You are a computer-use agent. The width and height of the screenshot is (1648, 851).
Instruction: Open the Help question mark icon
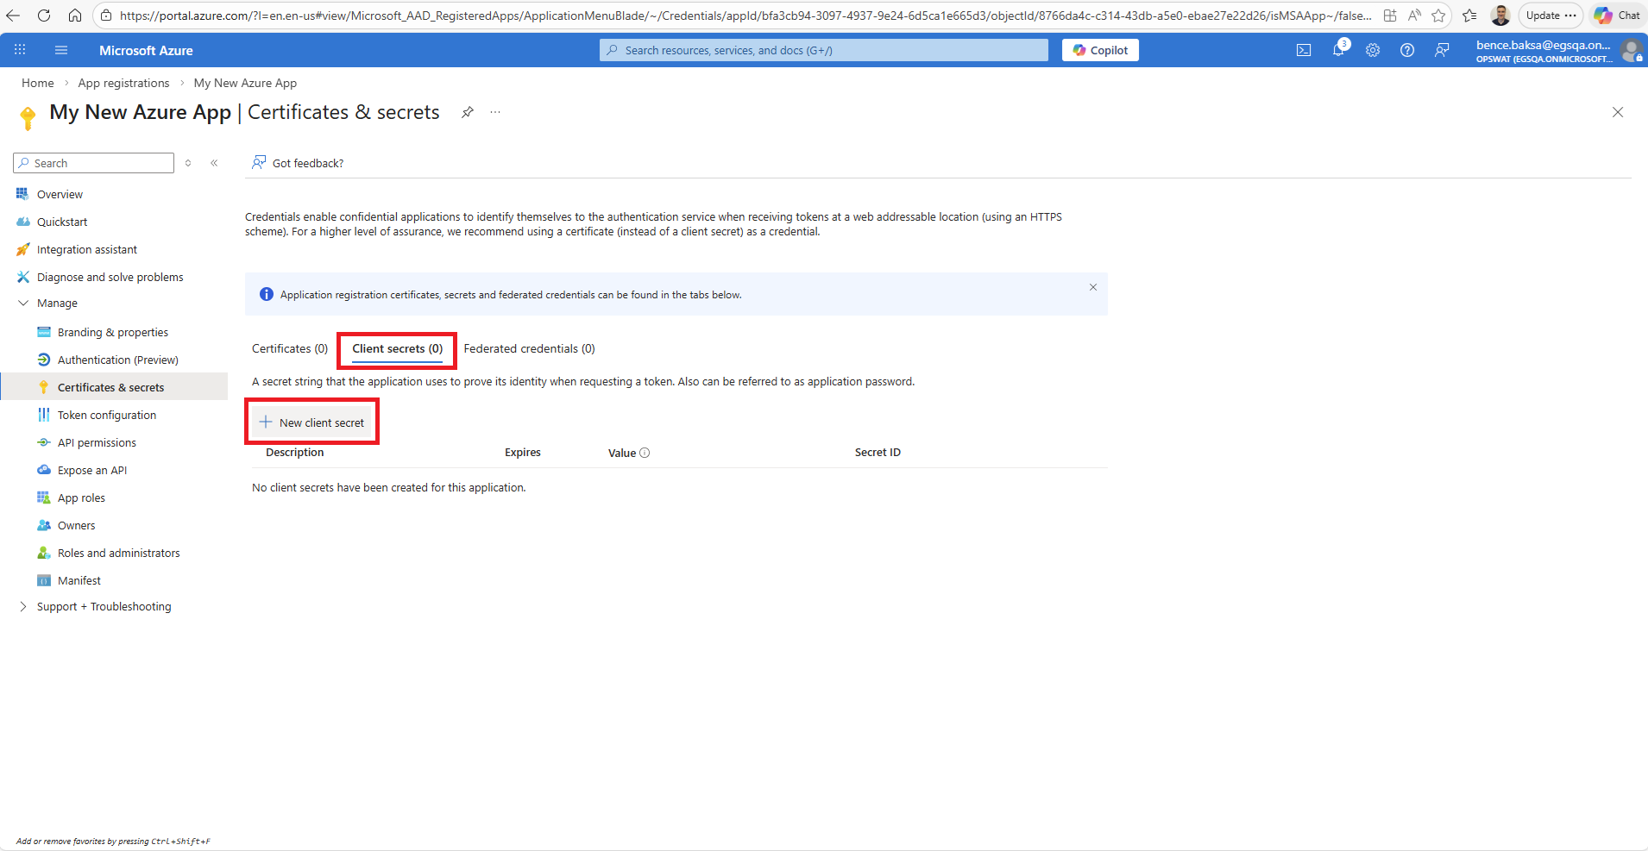click(1407, 50)
